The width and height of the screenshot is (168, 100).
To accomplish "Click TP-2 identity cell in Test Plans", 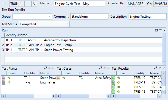I will coord(27,82).
